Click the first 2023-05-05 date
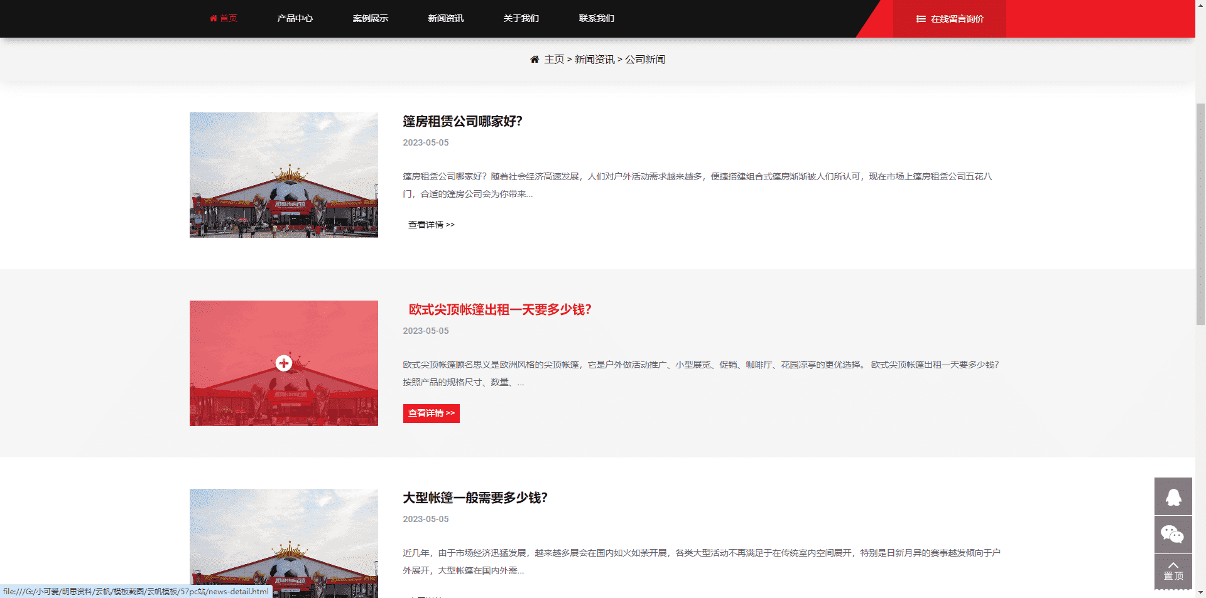This screenshot has width=1206, height=598. [x=426, y=142]
